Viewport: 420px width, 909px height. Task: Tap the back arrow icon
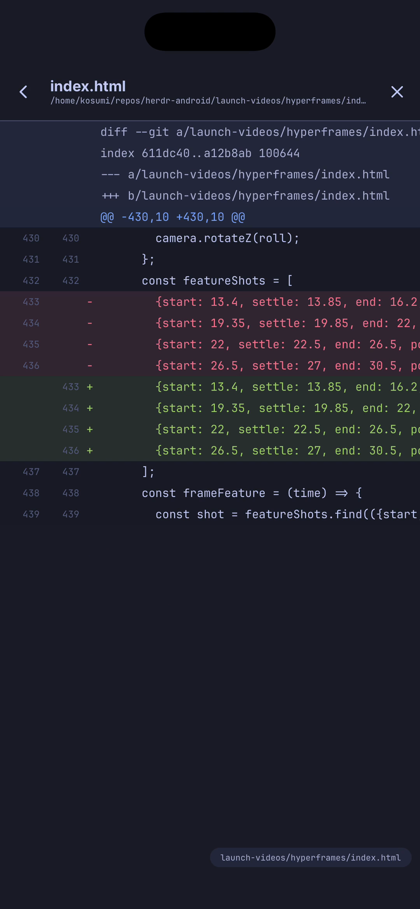point(23,92)
